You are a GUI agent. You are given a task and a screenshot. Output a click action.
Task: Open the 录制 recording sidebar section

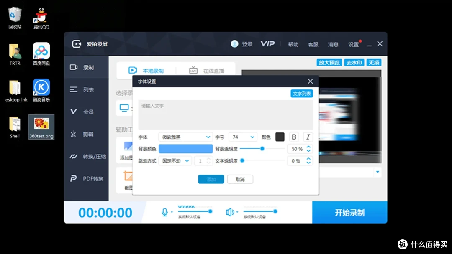point(86,67)
